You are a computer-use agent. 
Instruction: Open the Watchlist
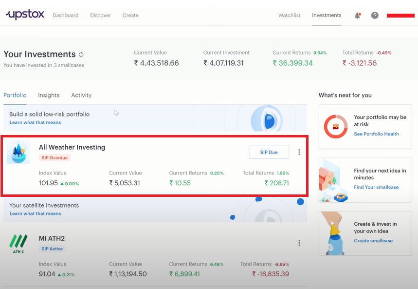pos(289,16)
